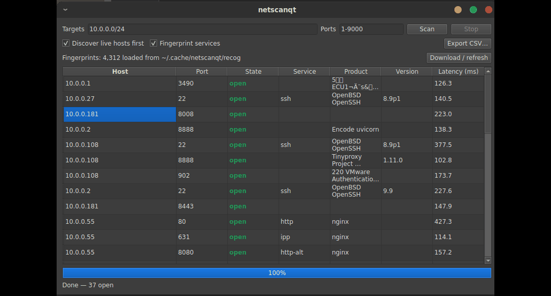Sort table by Host column header
The width and height of the screenshot is (551, 296).
(x=120, y=71)
